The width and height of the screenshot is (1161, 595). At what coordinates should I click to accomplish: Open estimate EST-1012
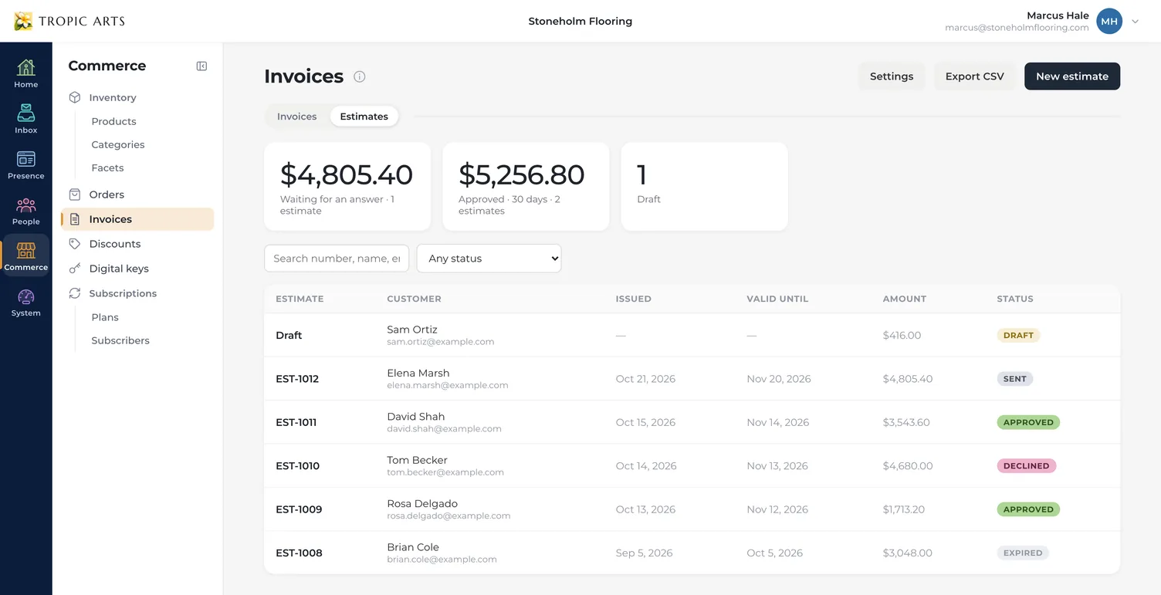click(692, 379)
